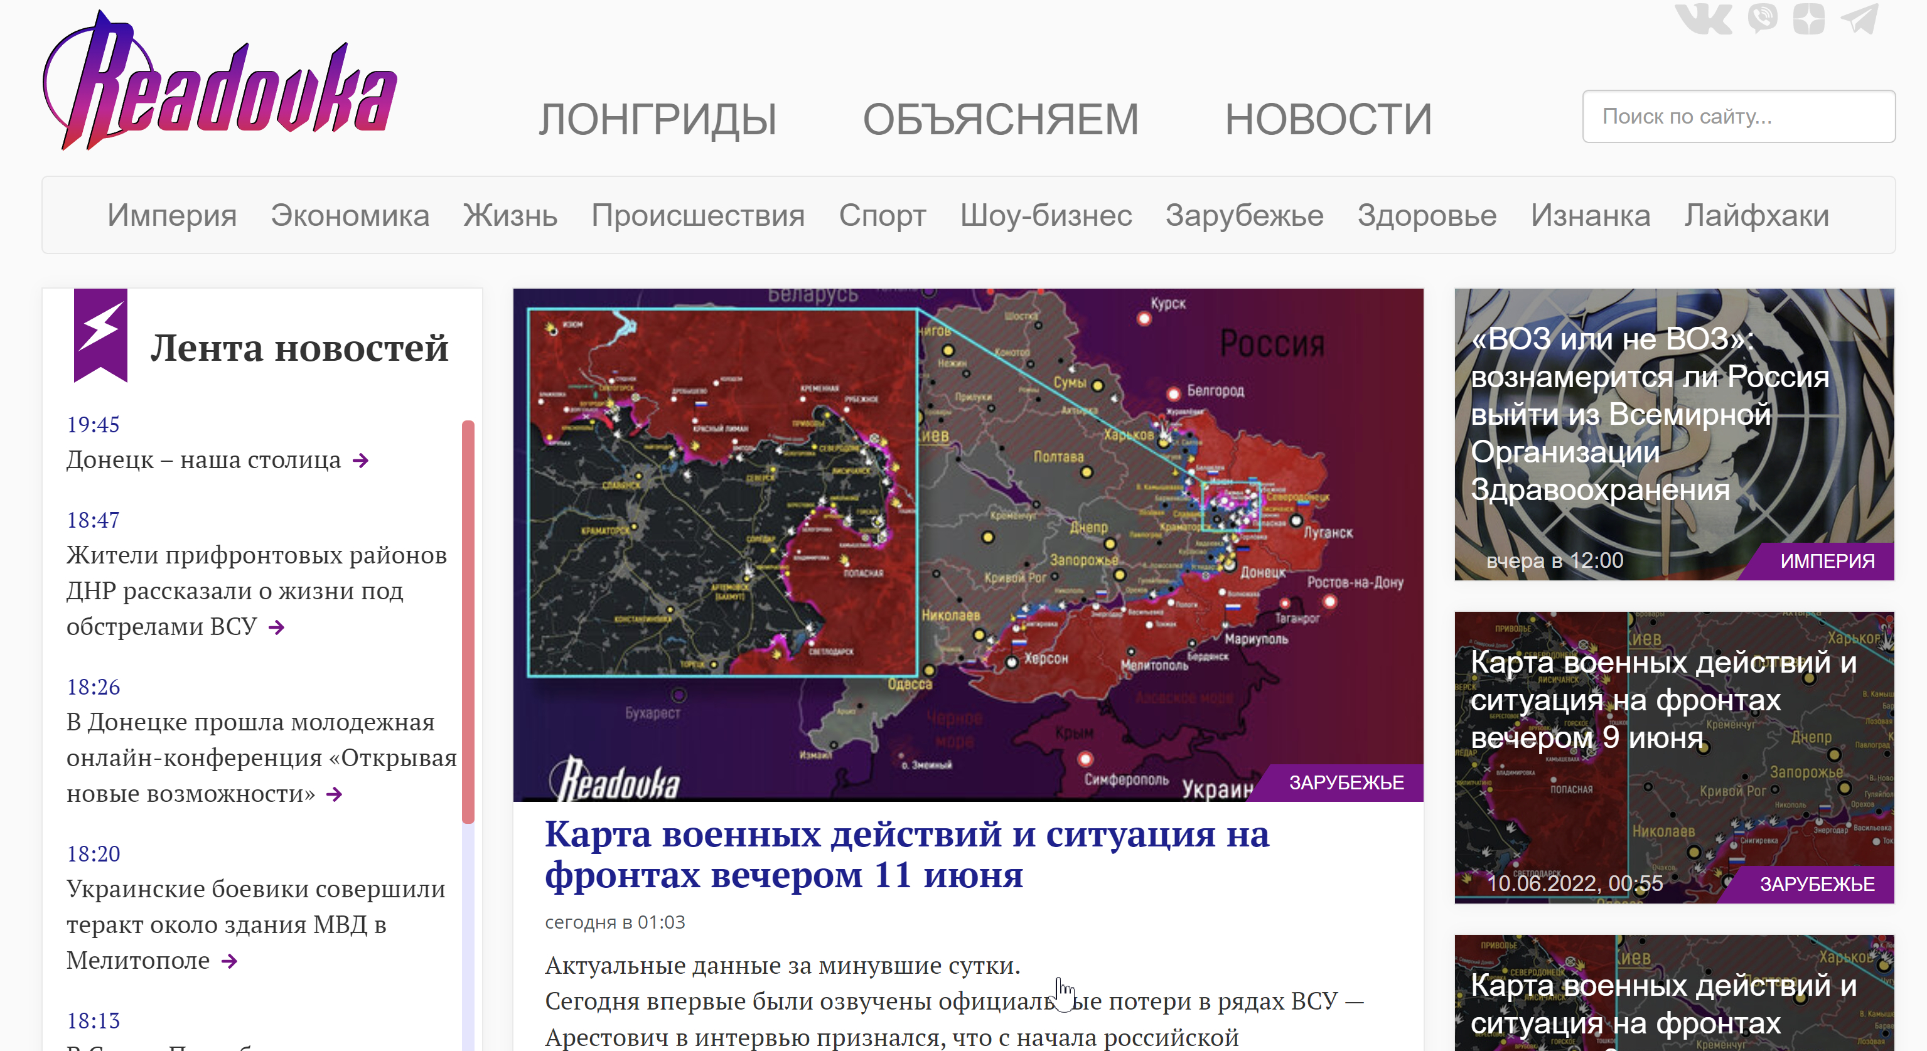Click arrow after "новые возможности»" headline
The height and width of the screenshot is (1051, 1927).
pos(335,794)
